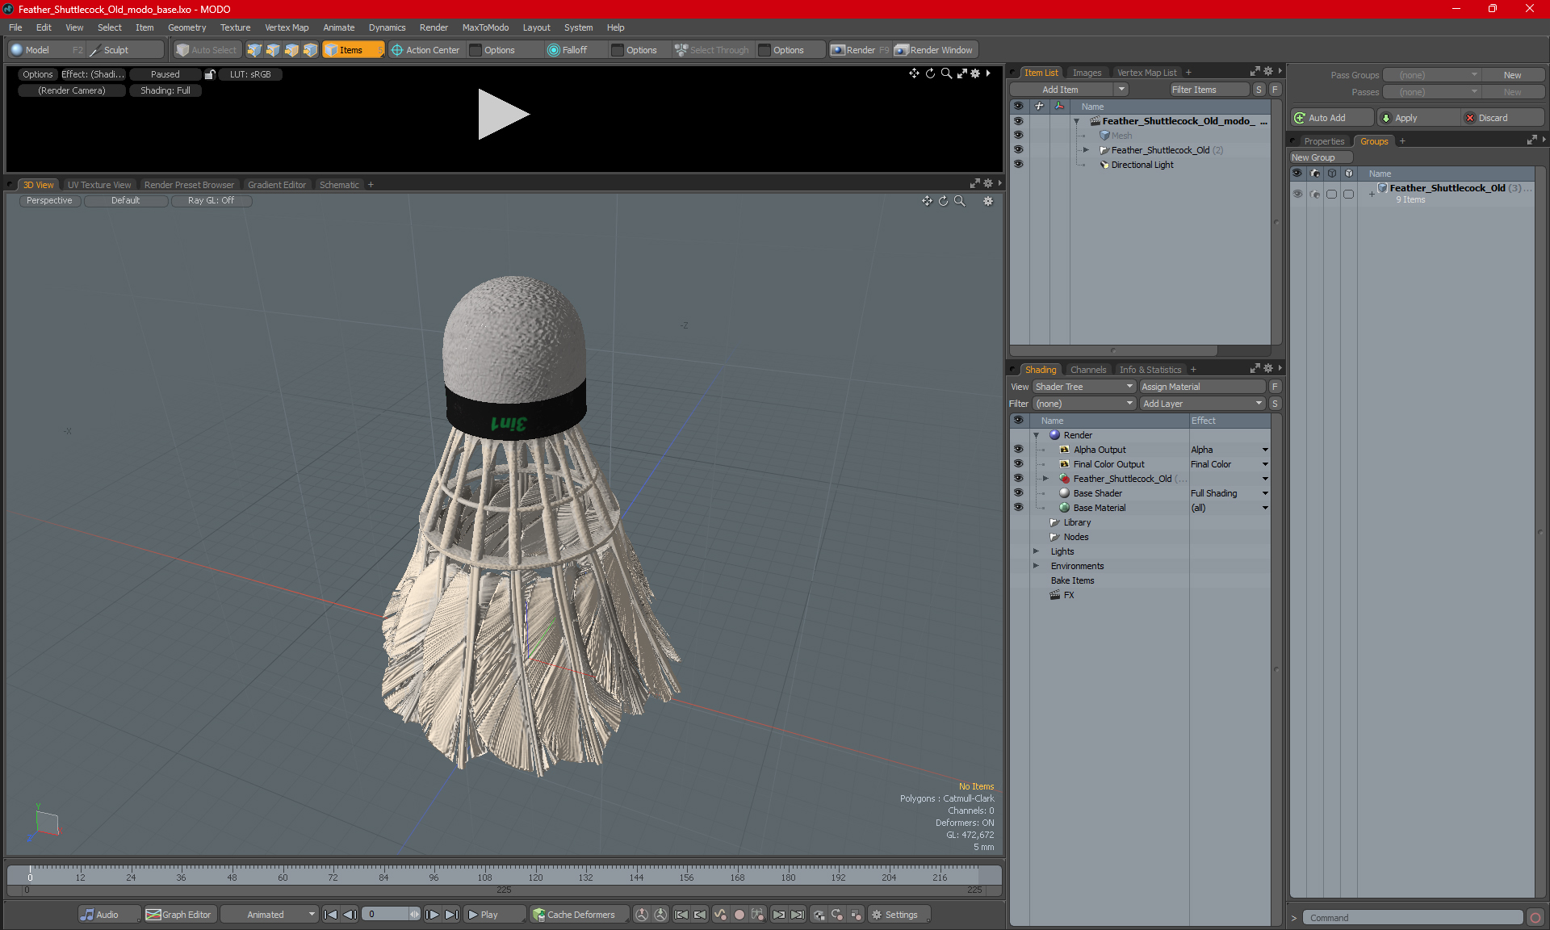Click the render preview lock icon

(x=210, y=74)
